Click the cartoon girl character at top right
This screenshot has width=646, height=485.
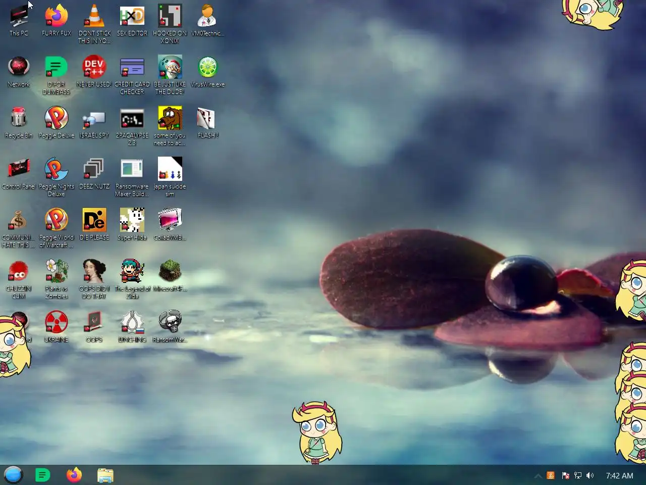click(592, 14)
